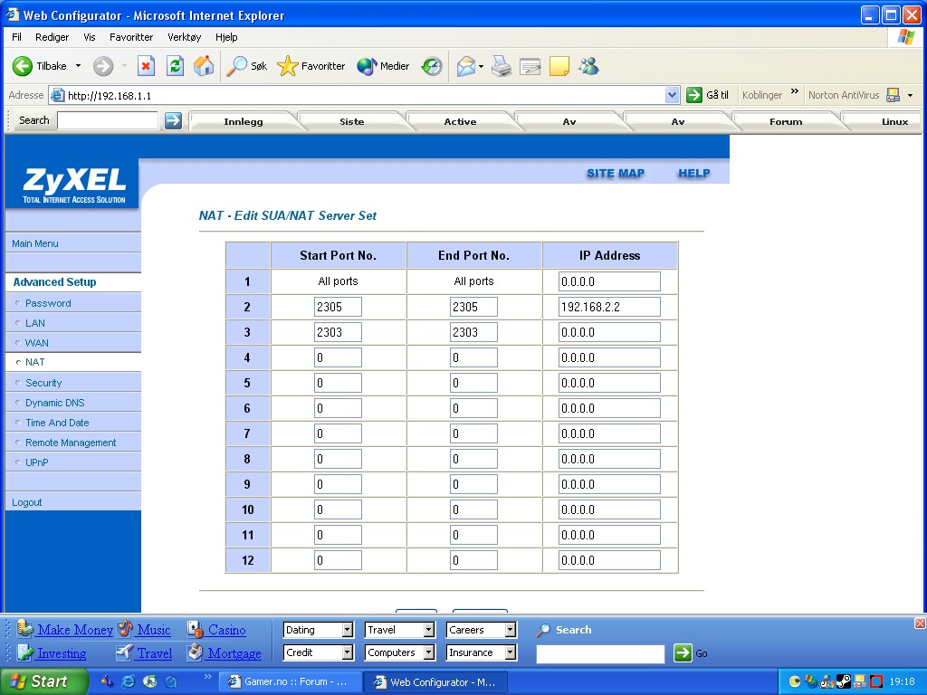
Task: Go to browser Home page icon
Action: click(x=204, y=66)
